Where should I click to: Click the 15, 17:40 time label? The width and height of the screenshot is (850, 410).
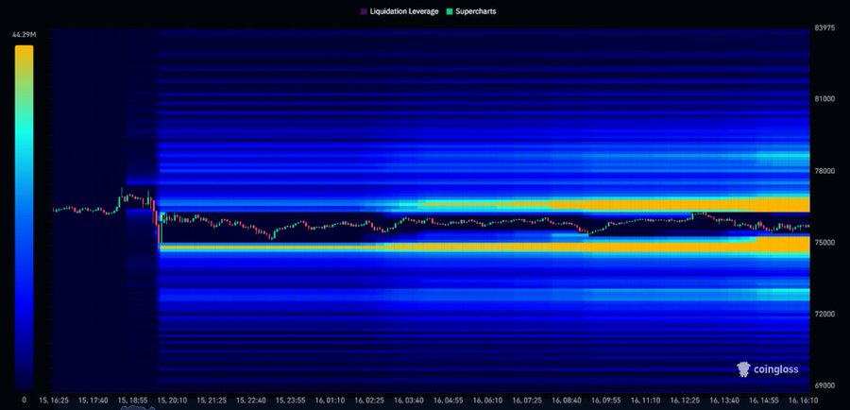[93, 401]
